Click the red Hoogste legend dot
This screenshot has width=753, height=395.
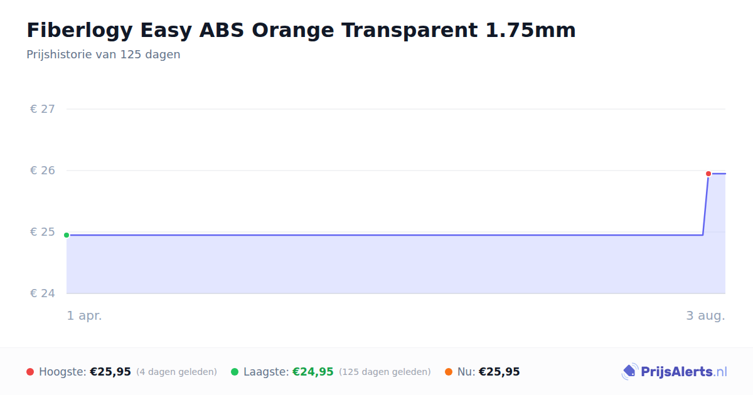point(30,372)
